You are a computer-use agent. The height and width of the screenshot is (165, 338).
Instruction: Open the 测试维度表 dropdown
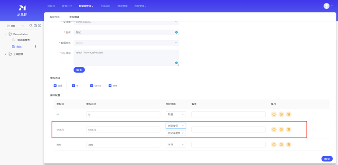tap(176, 133)
